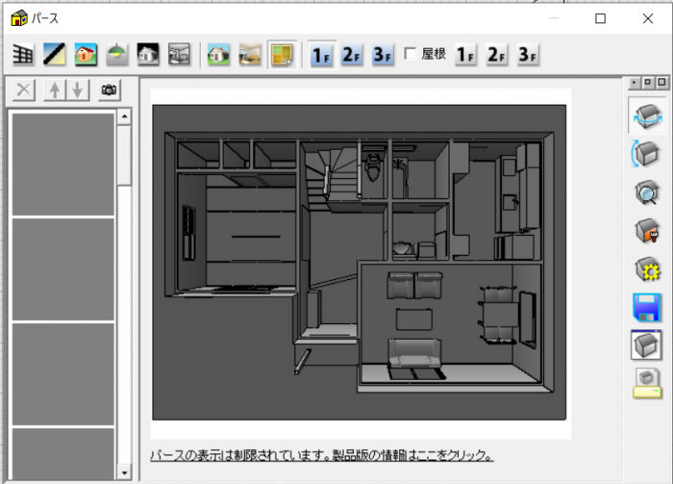This screenshot has width=673, height=484.
Task: Select the vertical rotate house tool
Action: tap(646, 153)
